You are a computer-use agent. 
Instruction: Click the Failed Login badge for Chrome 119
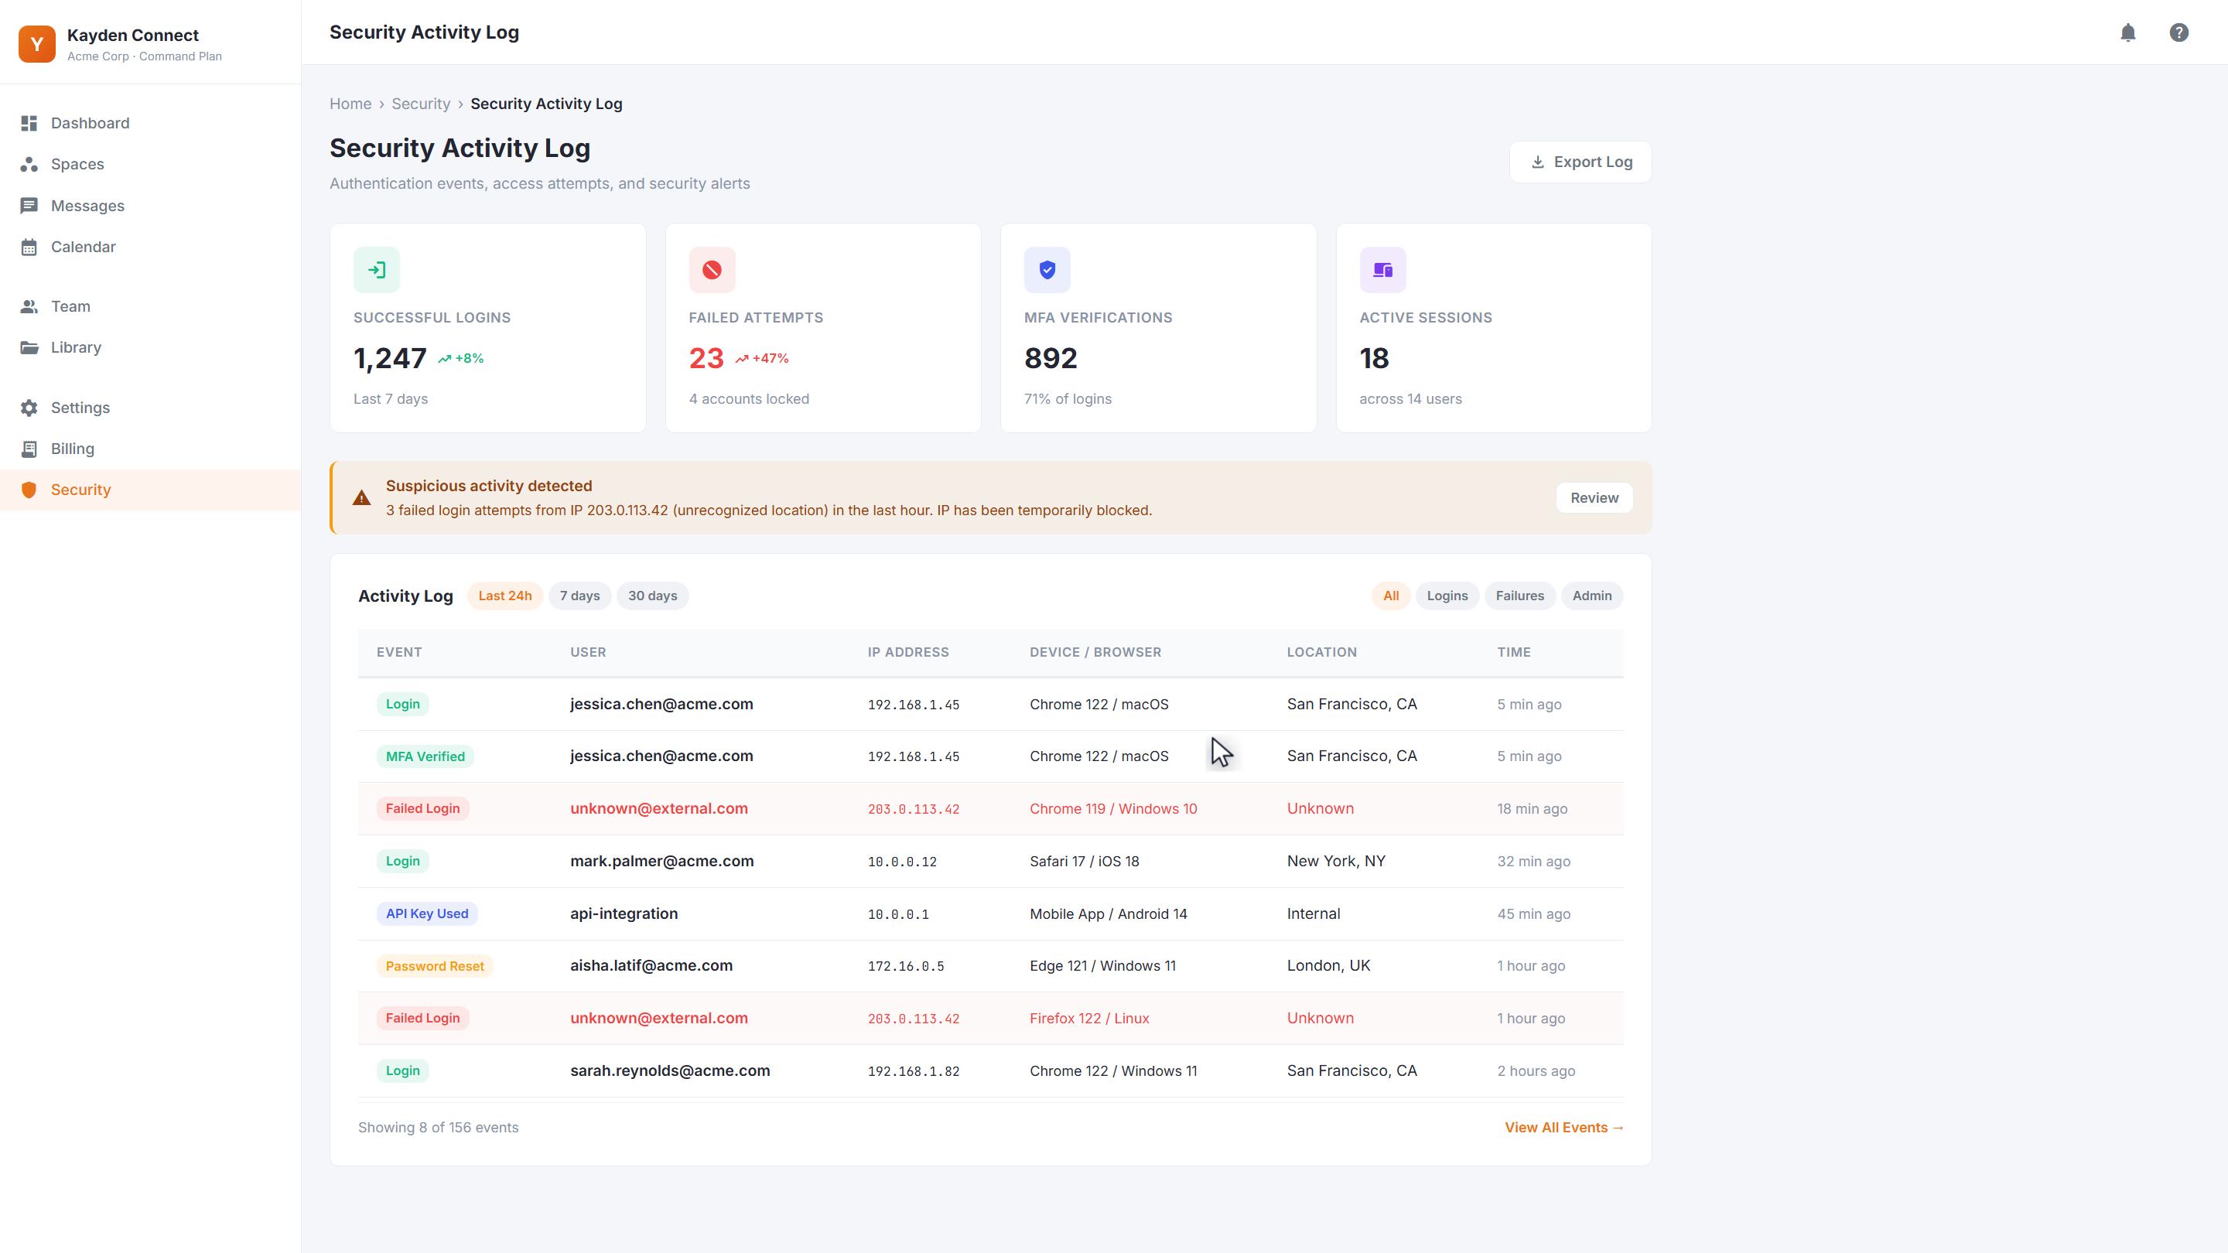pos(422,808)
